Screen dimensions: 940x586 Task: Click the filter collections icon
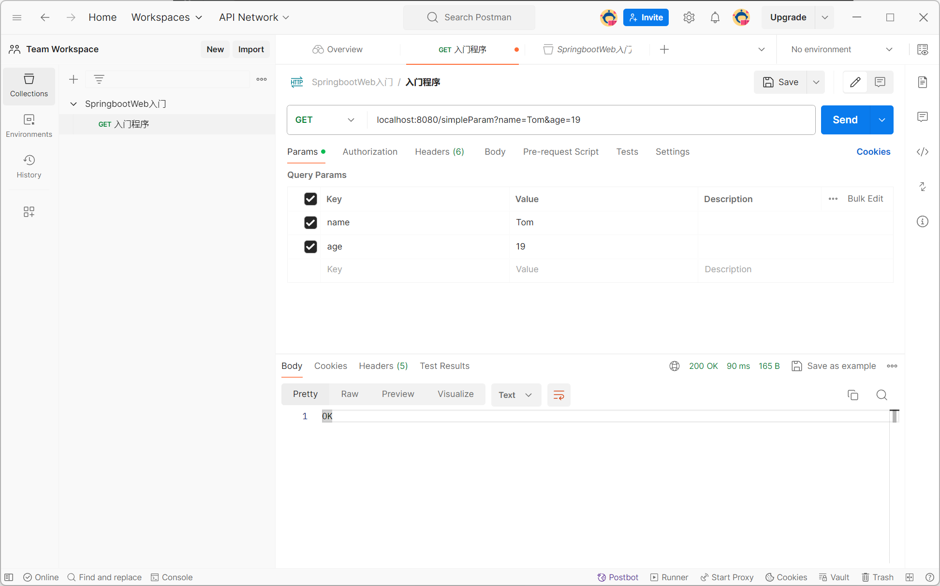coord(99,79)
